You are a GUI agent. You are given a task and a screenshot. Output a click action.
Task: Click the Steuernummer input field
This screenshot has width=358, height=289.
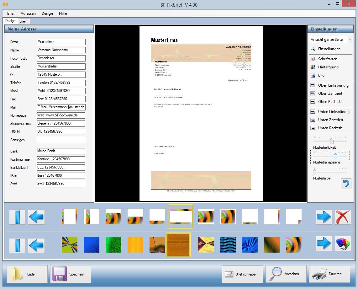click(x=61, y=124)
